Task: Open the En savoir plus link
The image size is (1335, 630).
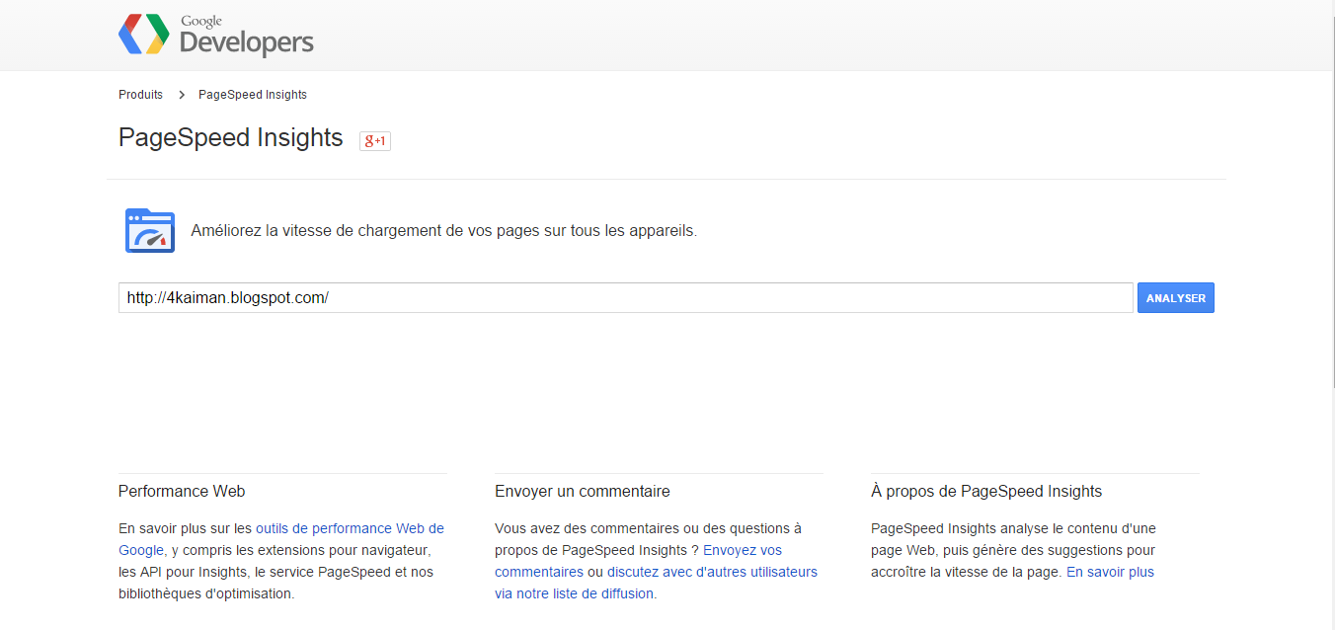Action: [1110, 572]
